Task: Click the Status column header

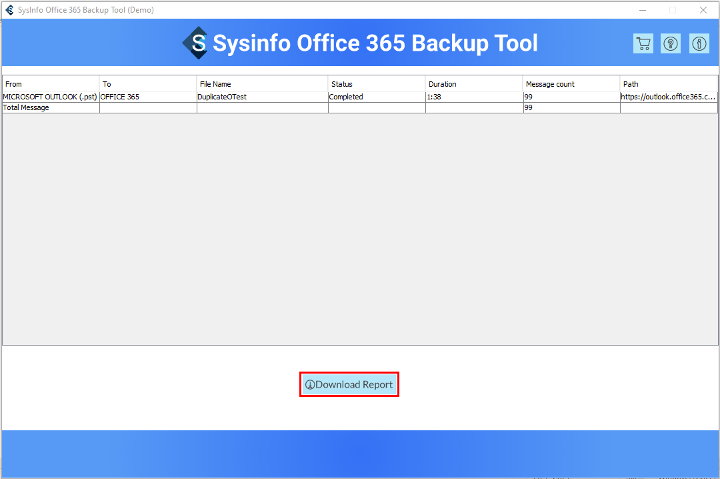Action: click(x=377, y=84)
